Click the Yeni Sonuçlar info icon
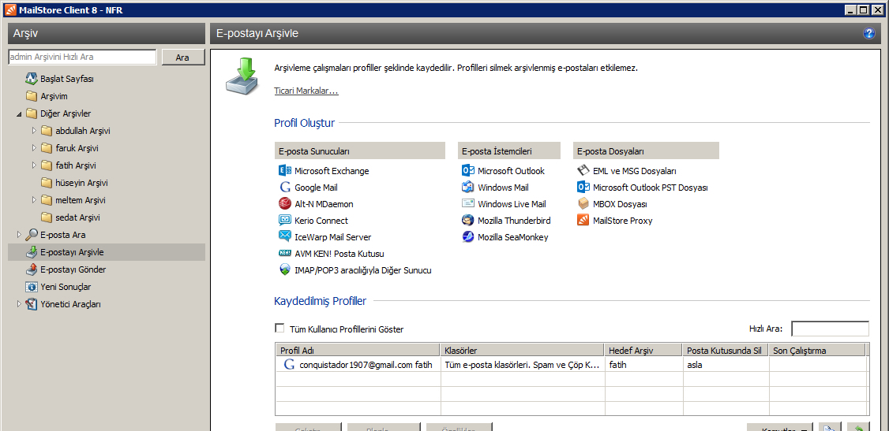889x431 pixels. point(31,287)
